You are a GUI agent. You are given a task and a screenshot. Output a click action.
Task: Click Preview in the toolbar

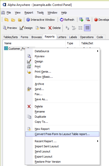point(10,28)
